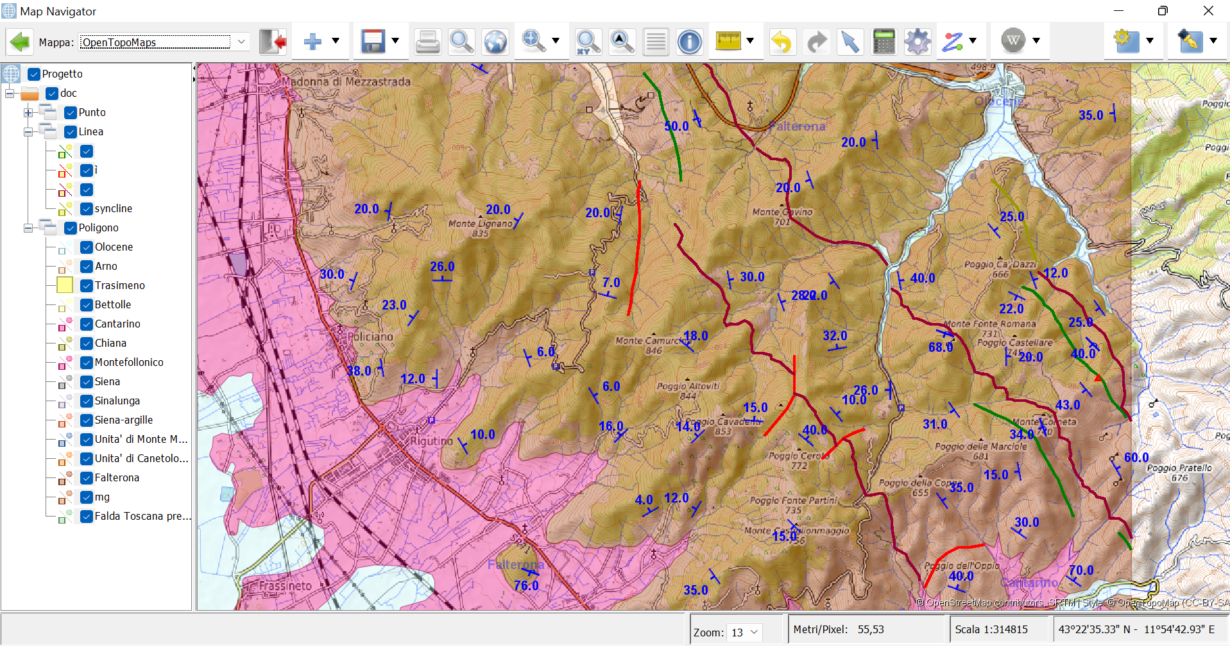Click the yellow Trasimeno color swatch
Viewport: 1230px width, 646px height.
click(65, 285)
